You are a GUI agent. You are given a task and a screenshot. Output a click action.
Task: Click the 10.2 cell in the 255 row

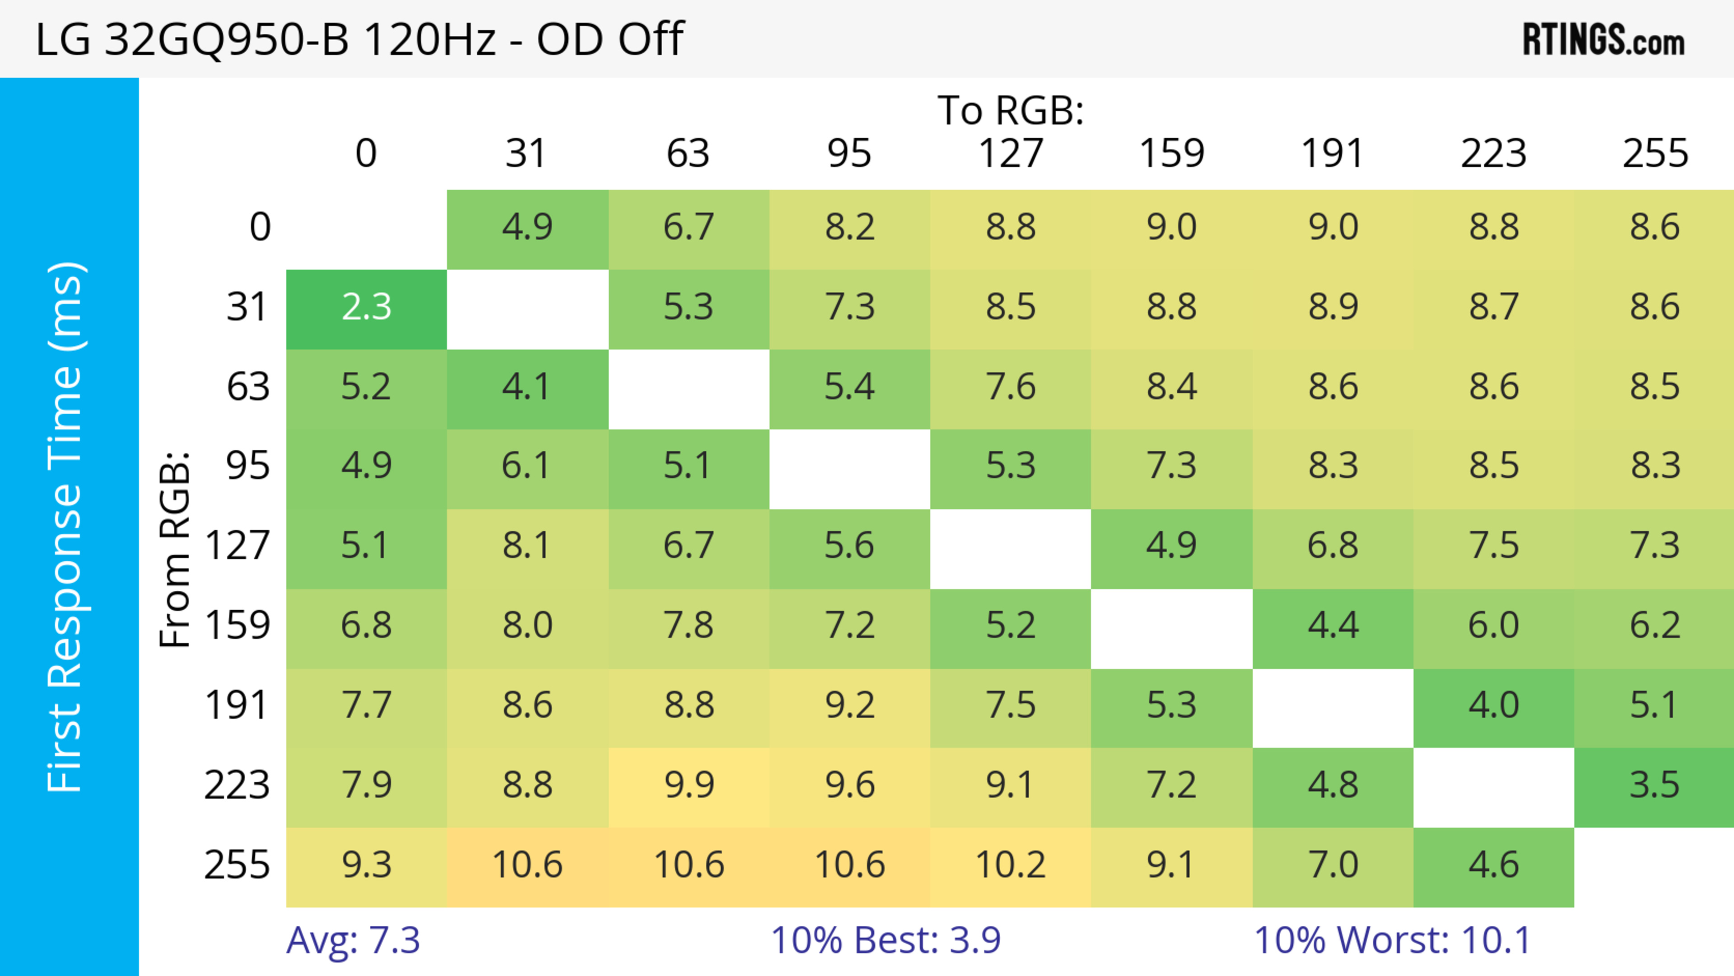pos(1011,866)
